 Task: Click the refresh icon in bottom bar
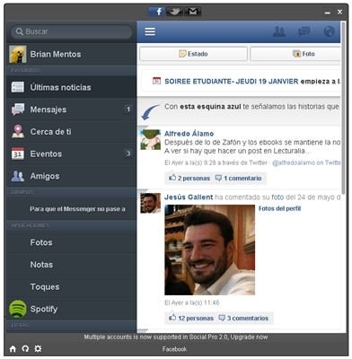tap(25, 349)
